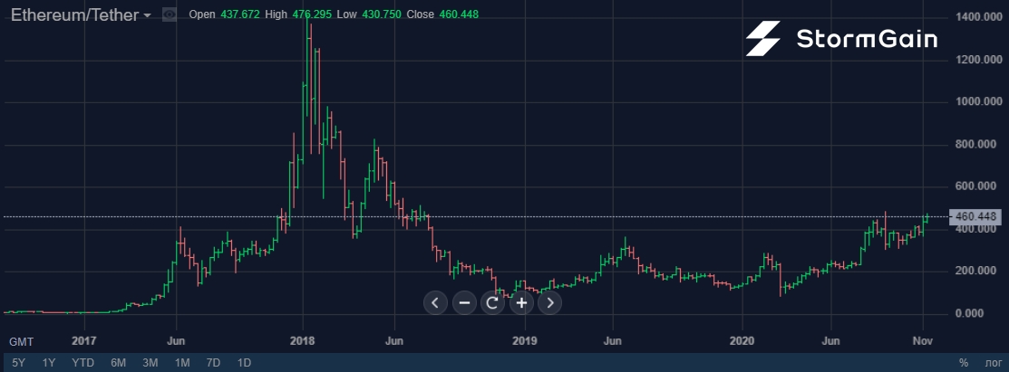Screen dimensions: 1009x372
Task: Click the 2018 label on time axis
Action: click(303, 340)
